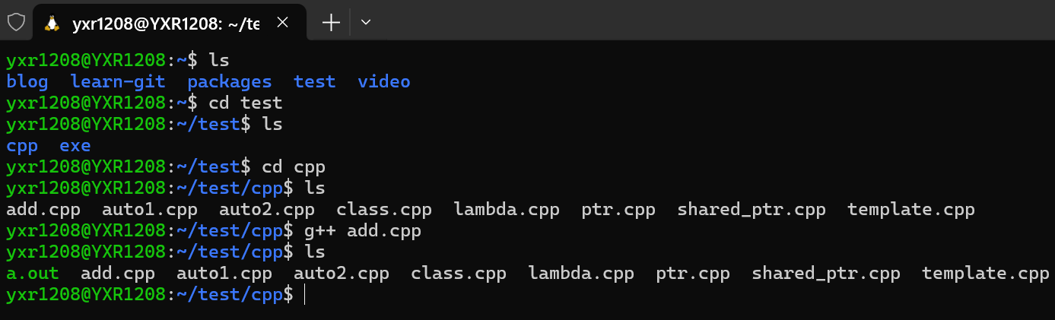Select the blue exe directory entry
This screenshot has width=1055, height=320.
(x=75, y=145)
